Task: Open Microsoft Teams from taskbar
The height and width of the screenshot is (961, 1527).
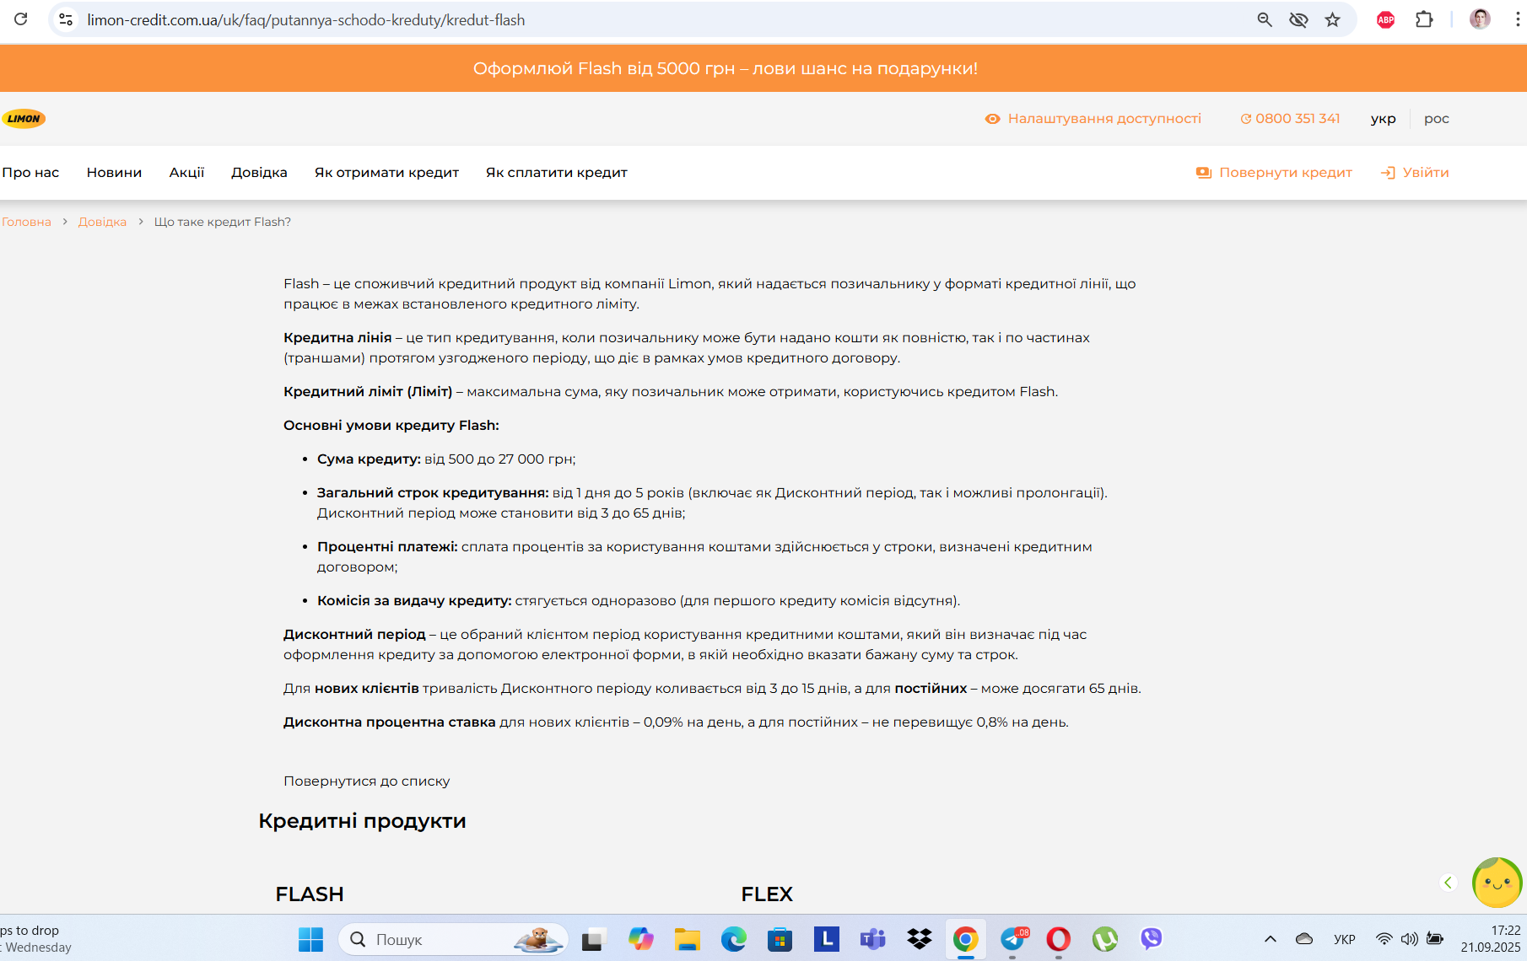Action: (x=873, y=939)
